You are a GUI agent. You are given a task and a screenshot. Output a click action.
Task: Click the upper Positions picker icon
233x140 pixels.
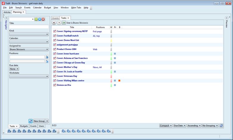[47, 57]
